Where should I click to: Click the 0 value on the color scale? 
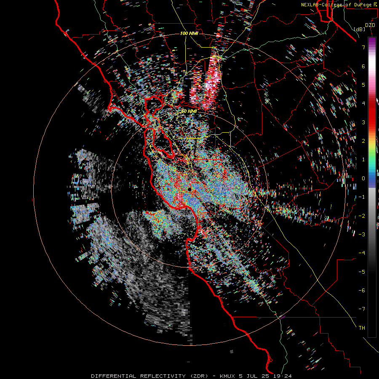click(x=363, y=179)
